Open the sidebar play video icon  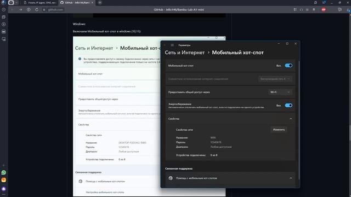pos(4,24)
